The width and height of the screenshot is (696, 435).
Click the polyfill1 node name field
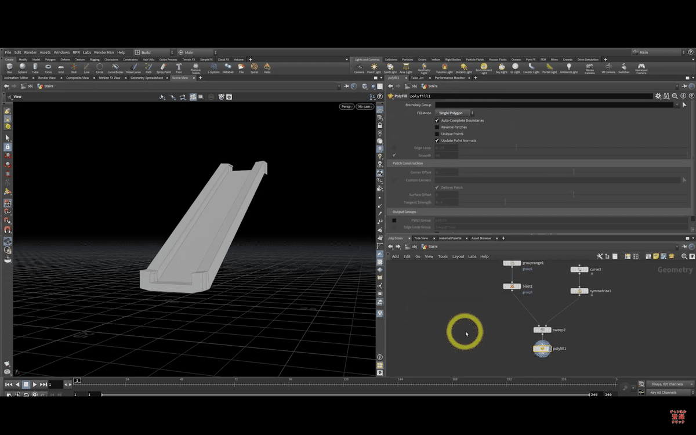pos(531,96)
